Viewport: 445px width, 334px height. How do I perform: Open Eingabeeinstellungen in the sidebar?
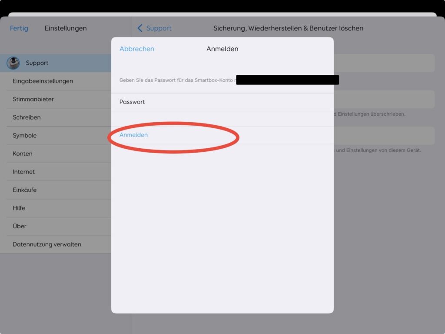43,81
